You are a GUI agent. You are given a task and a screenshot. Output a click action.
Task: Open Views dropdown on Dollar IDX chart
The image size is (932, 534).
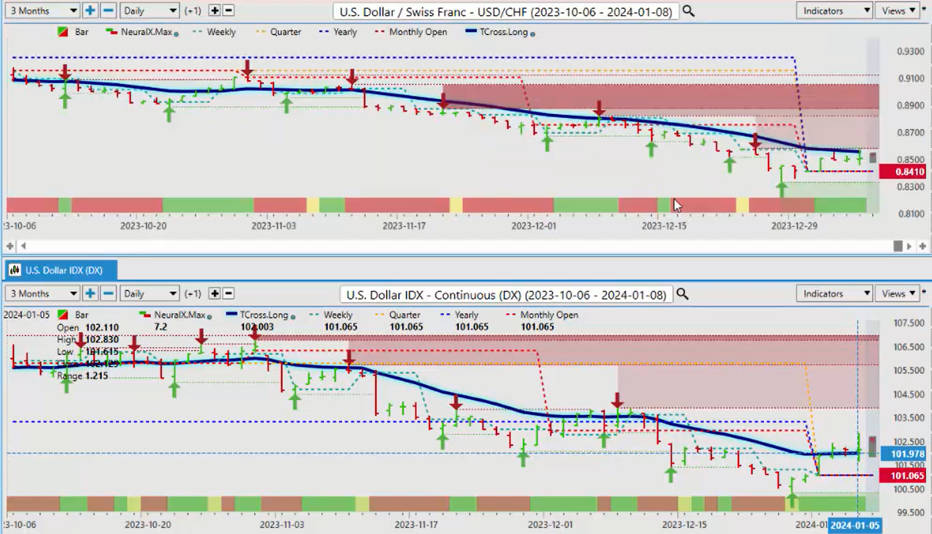(897, 294)
